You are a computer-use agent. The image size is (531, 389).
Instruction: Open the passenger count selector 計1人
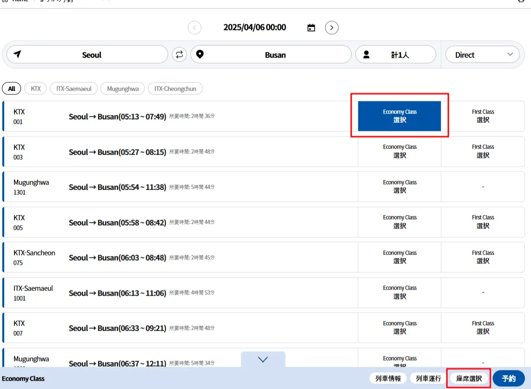pos(396,55)
